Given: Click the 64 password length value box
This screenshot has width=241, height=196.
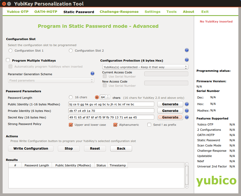Looking at the screenshot, I should (103, 97).
